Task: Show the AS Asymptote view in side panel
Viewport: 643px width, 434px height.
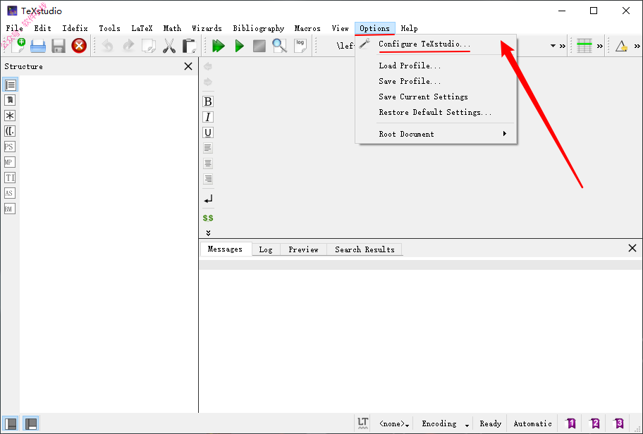Action: click(x=10, y=193)
